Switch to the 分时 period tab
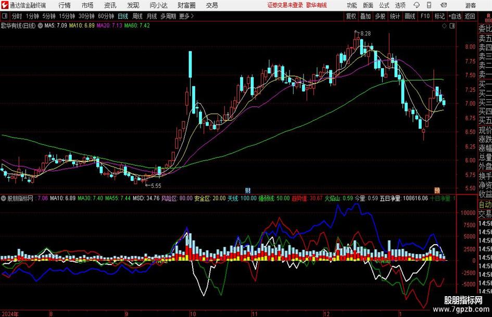 click(x=17, y=16)
